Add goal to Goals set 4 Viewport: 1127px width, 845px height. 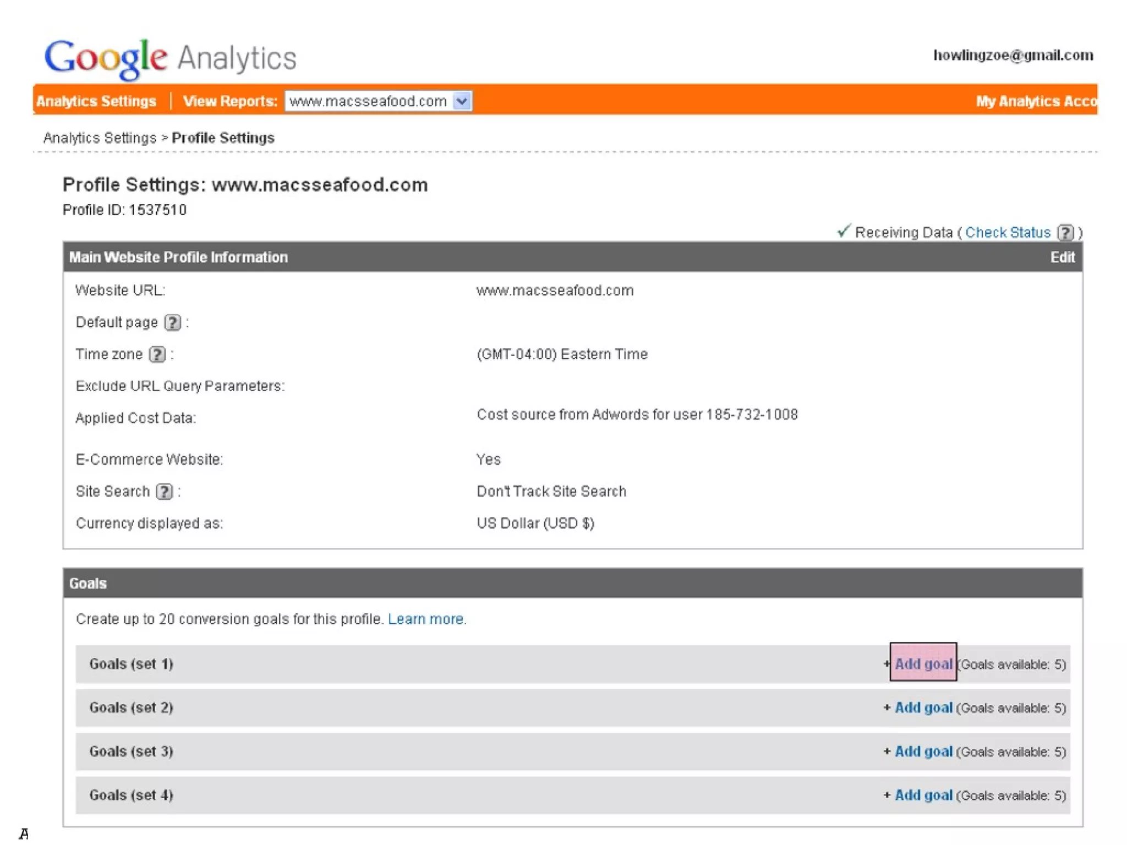coord(923,795)
